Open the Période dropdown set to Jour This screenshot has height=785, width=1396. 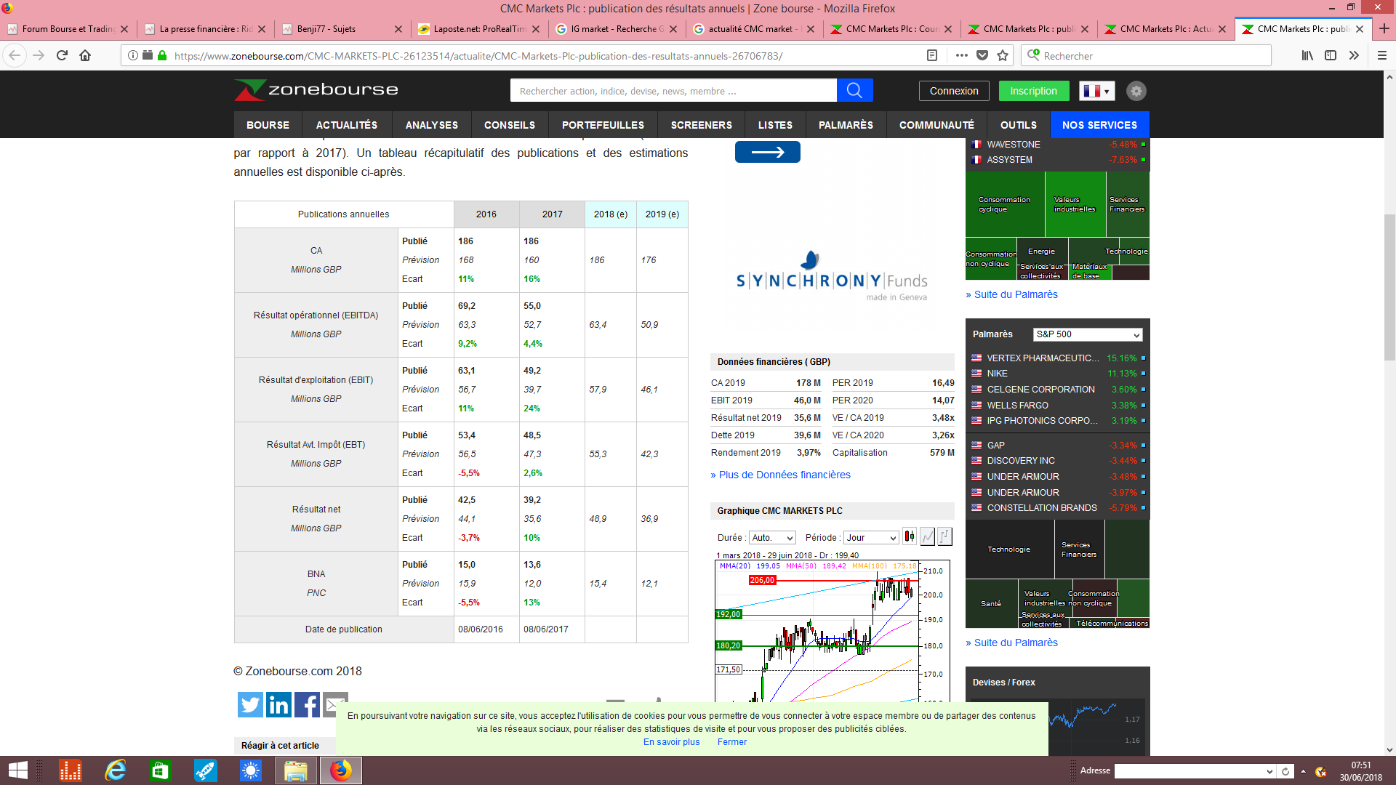point(871,538)
